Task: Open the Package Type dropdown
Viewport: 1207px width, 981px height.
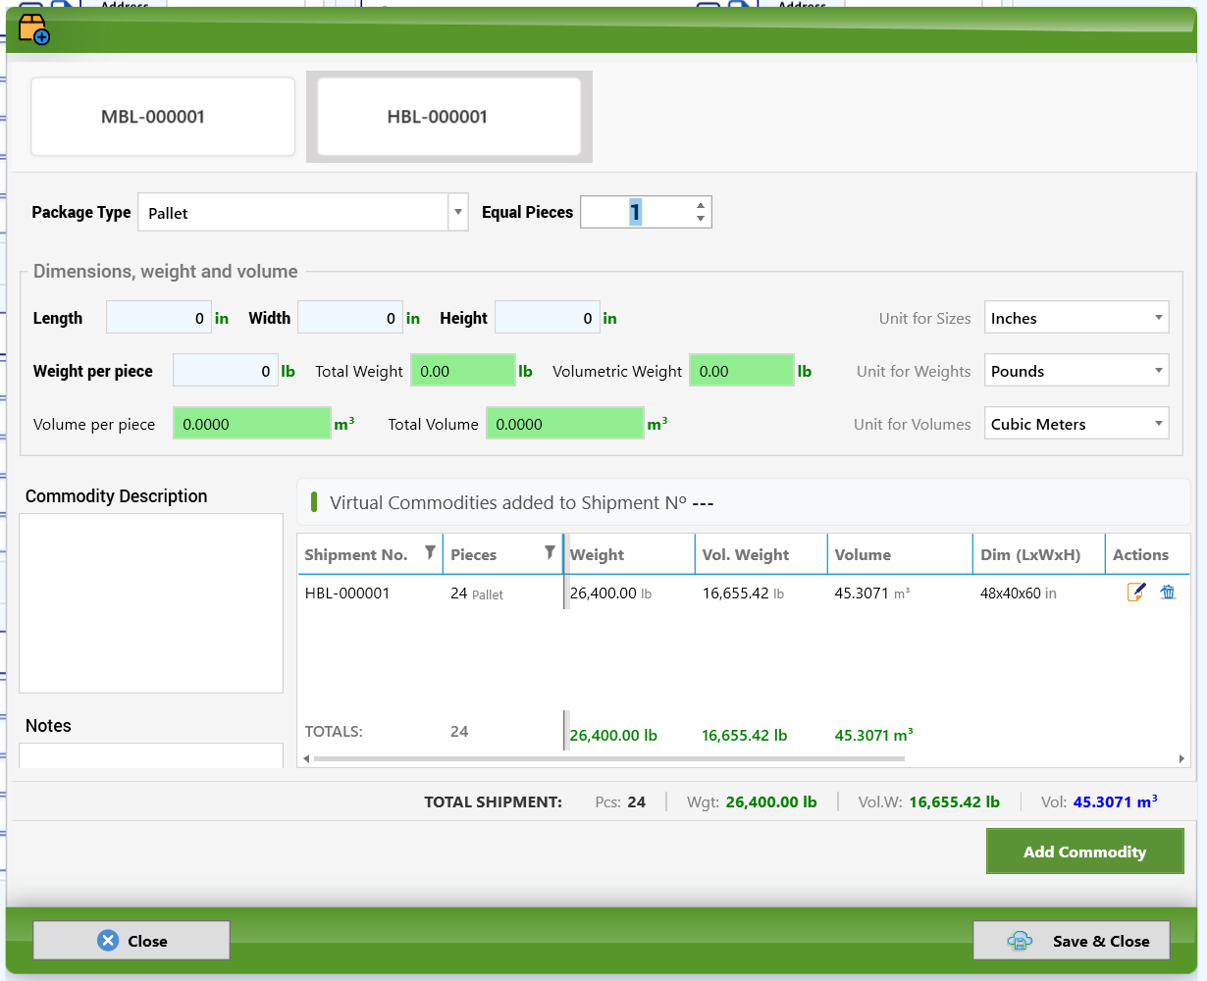Action: pos(458,212)
